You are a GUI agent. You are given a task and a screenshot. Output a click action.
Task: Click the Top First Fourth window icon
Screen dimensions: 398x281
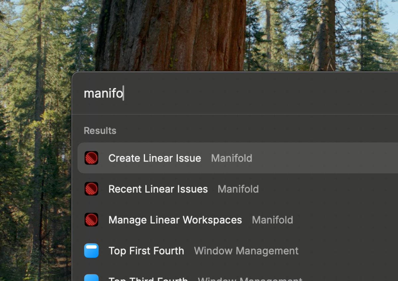tap(91, 250)
